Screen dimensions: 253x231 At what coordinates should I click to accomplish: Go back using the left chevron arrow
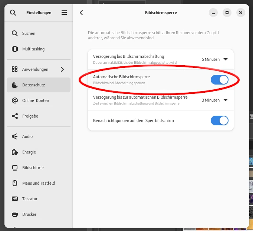point(81,13)
